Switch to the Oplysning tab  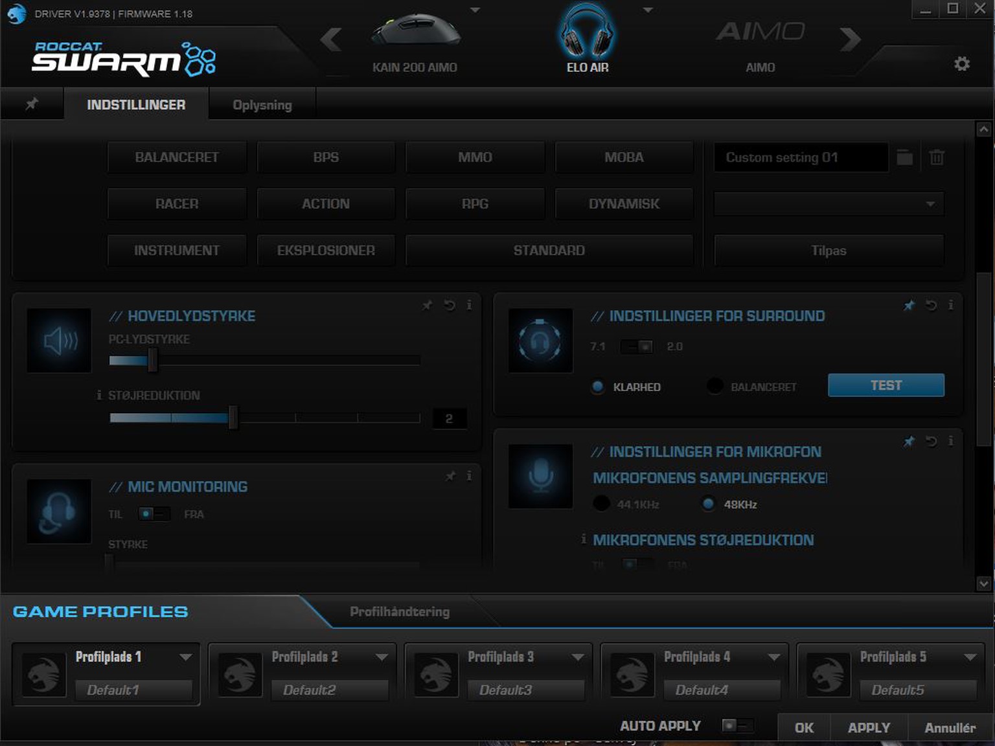tap(262, 104)
